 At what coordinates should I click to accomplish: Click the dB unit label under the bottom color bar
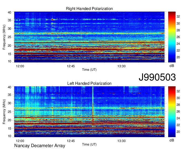point(172,140)
